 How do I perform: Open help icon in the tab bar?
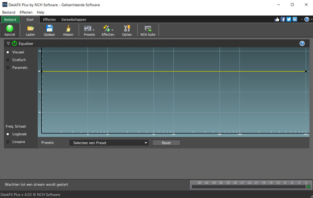pyautogui.click(x=307, y=19)
